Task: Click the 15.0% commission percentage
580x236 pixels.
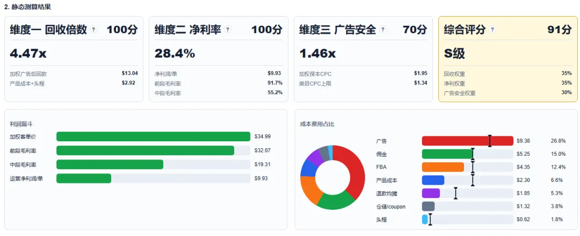Action: pyautogui.click(x=558, y=154)
